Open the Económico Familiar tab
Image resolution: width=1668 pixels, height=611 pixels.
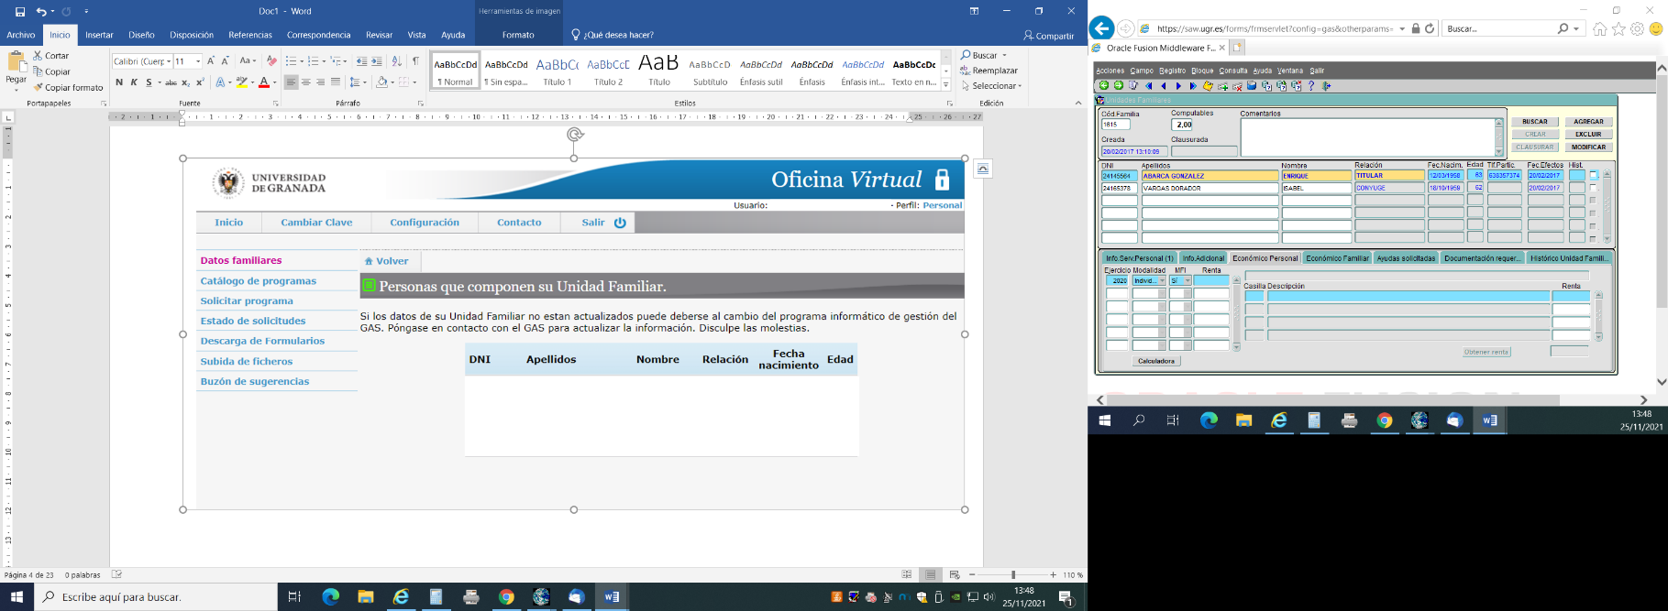(1337, 258)
